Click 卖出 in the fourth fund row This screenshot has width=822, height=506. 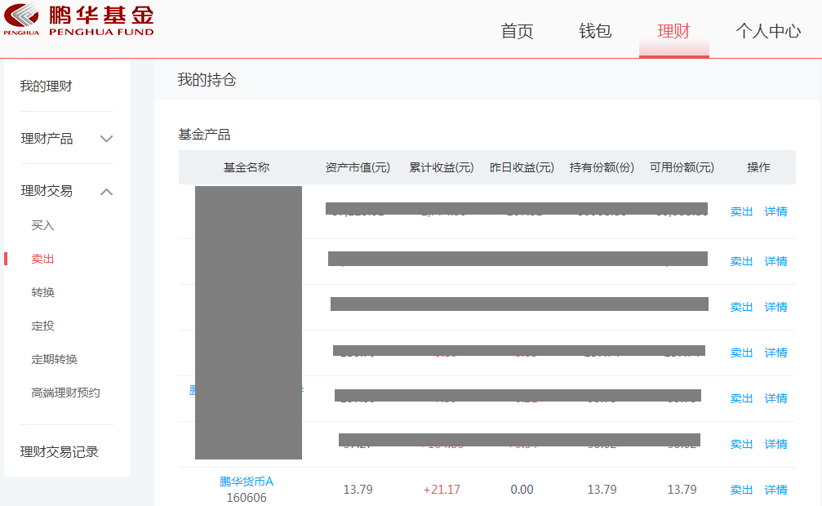(x=741, y=353)
